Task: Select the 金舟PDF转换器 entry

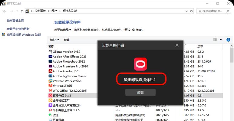Action: click(x=62, y=86)
